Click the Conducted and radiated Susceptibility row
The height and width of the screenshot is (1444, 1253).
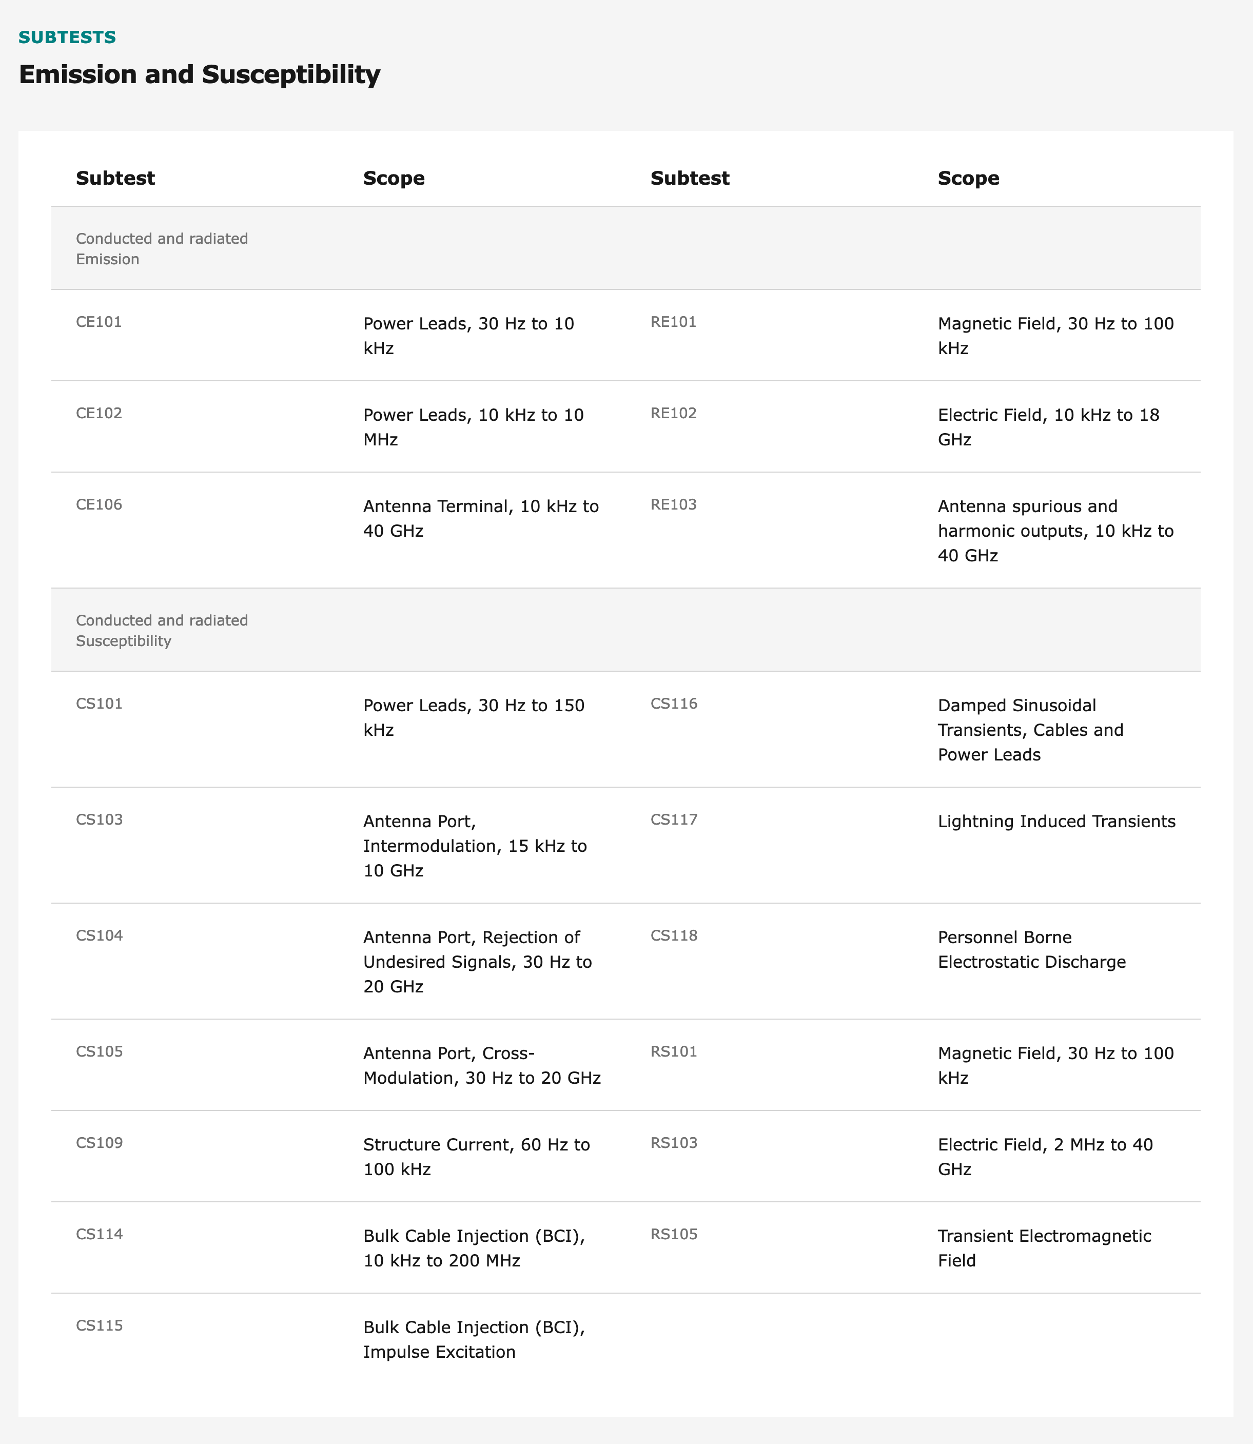[x=162, y=631]
